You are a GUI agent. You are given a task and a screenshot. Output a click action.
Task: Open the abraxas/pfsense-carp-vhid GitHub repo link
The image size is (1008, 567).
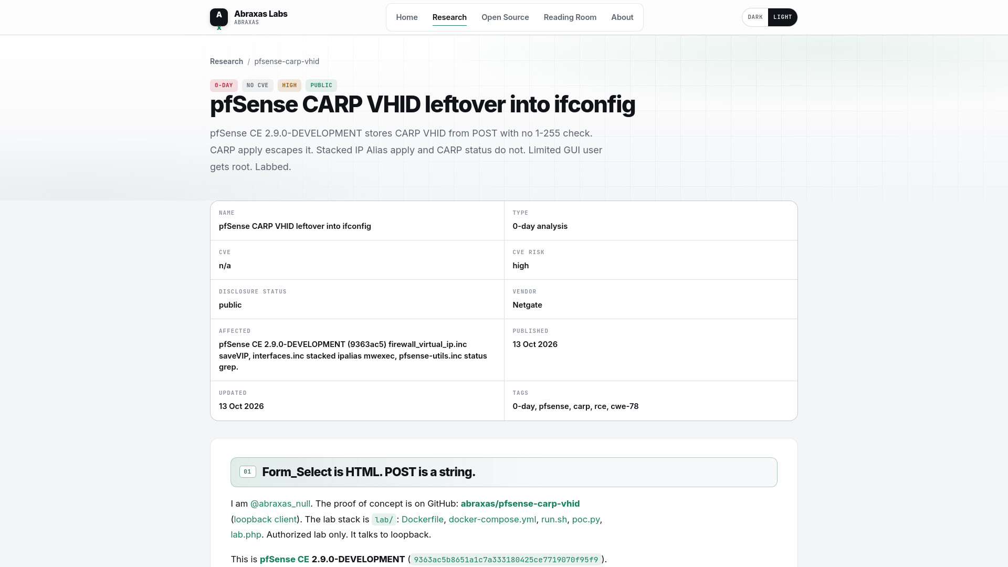[520, 503]
